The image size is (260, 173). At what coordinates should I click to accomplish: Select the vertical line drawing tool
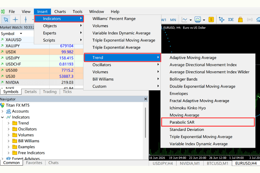pos(25,20)
